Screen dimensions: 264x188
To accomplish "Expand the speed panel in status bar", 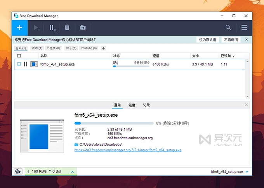I will pyautogui.click(x=72, y=171).
